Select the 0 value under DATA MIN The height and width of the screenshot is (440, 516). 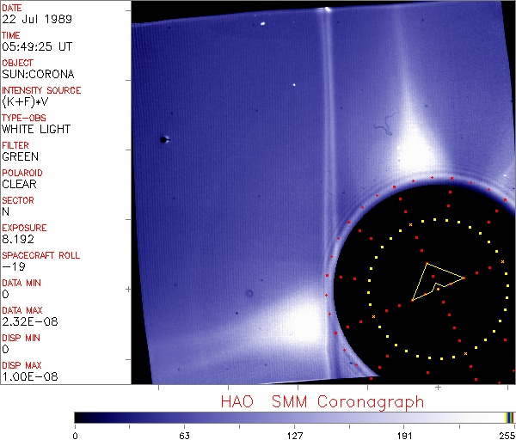pyautogui.click(x=6, y=294)
